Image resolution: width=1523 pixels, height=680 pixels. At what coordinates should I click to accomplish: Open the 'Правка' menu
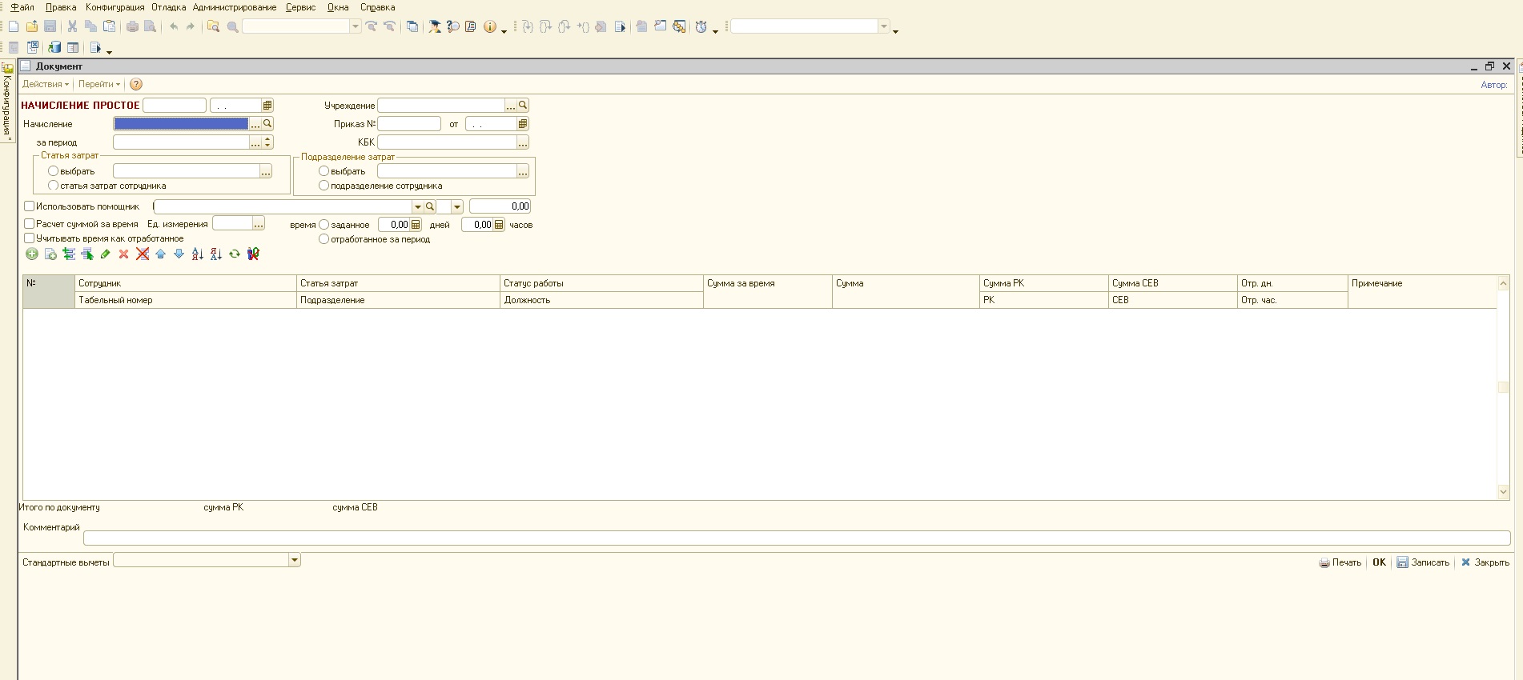coord(61,7)
